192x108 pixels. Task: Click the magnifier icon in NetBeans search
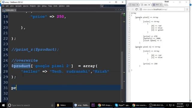(102, 6)
